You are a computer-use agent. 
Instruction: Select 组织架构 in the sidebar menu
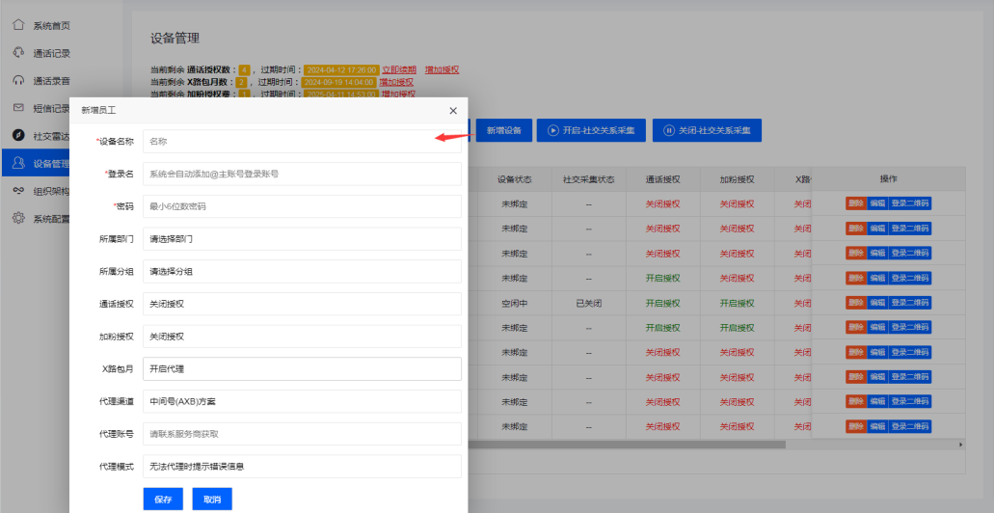[x=50, y=191]
